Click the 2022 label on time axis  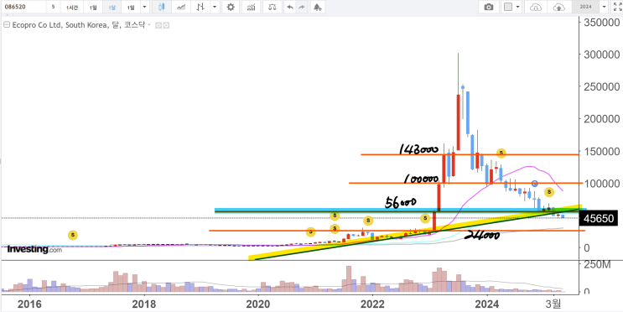pyautogui.click(x=372, y=304)
